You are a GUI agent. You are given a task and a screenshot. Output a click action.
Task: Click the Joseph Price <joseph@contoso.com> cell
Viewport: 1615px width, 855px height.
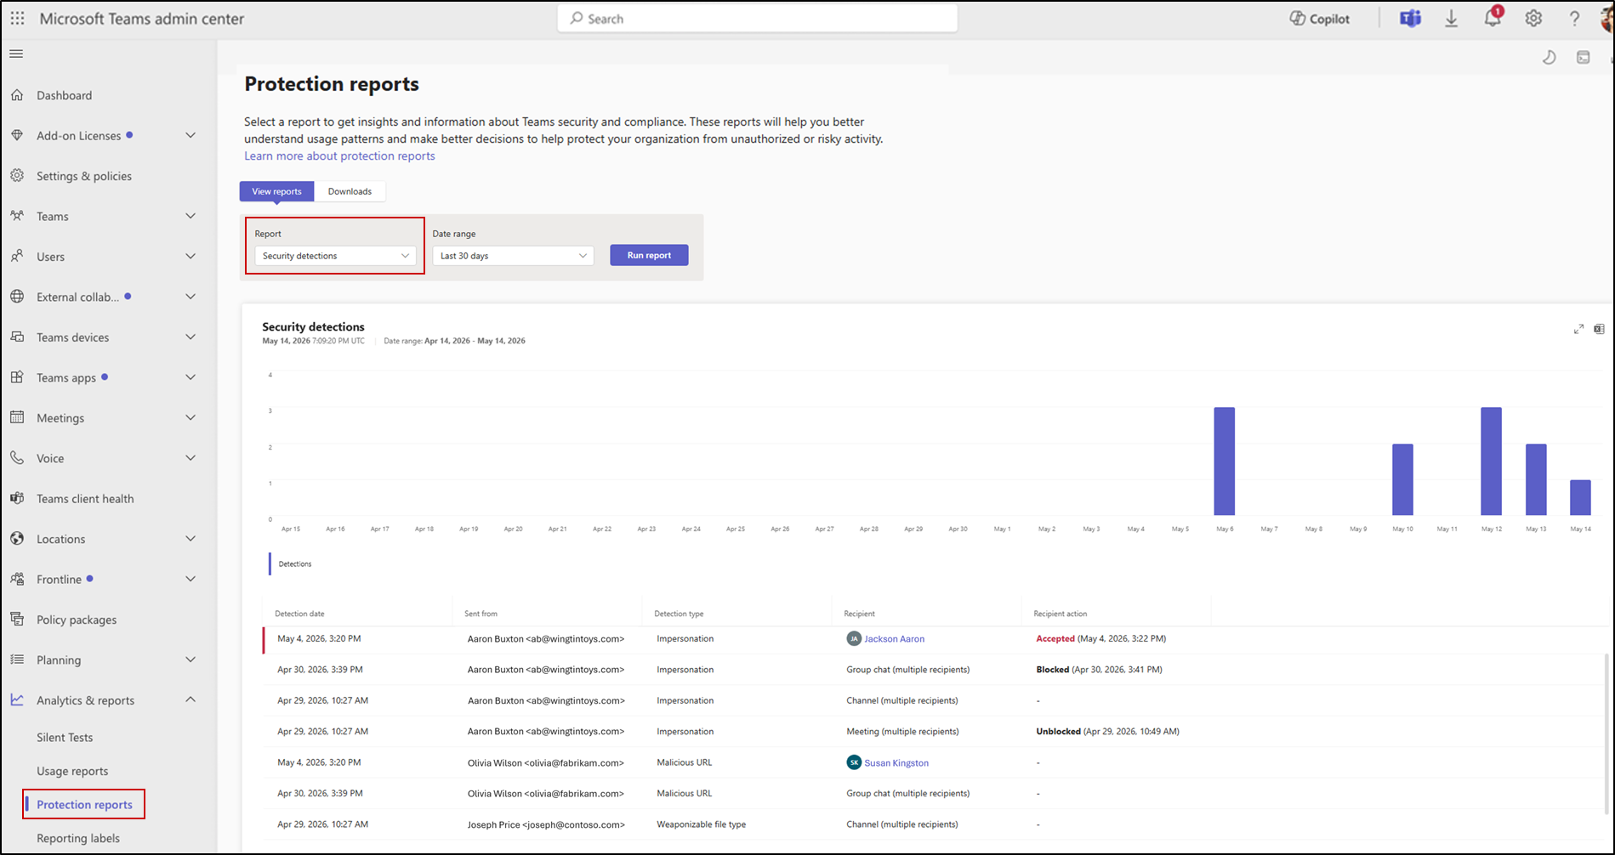coord(546,824)
